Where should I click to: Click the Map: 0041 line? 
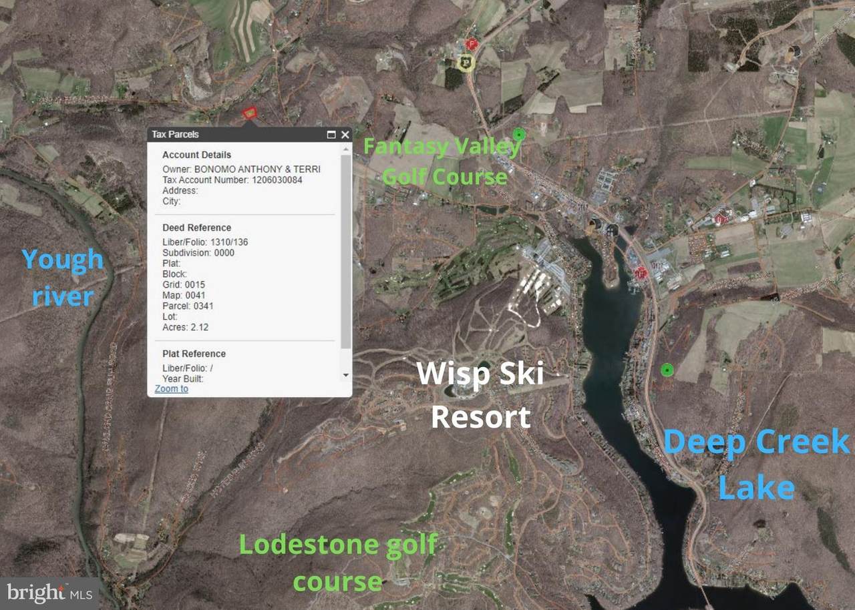point(184,296)
